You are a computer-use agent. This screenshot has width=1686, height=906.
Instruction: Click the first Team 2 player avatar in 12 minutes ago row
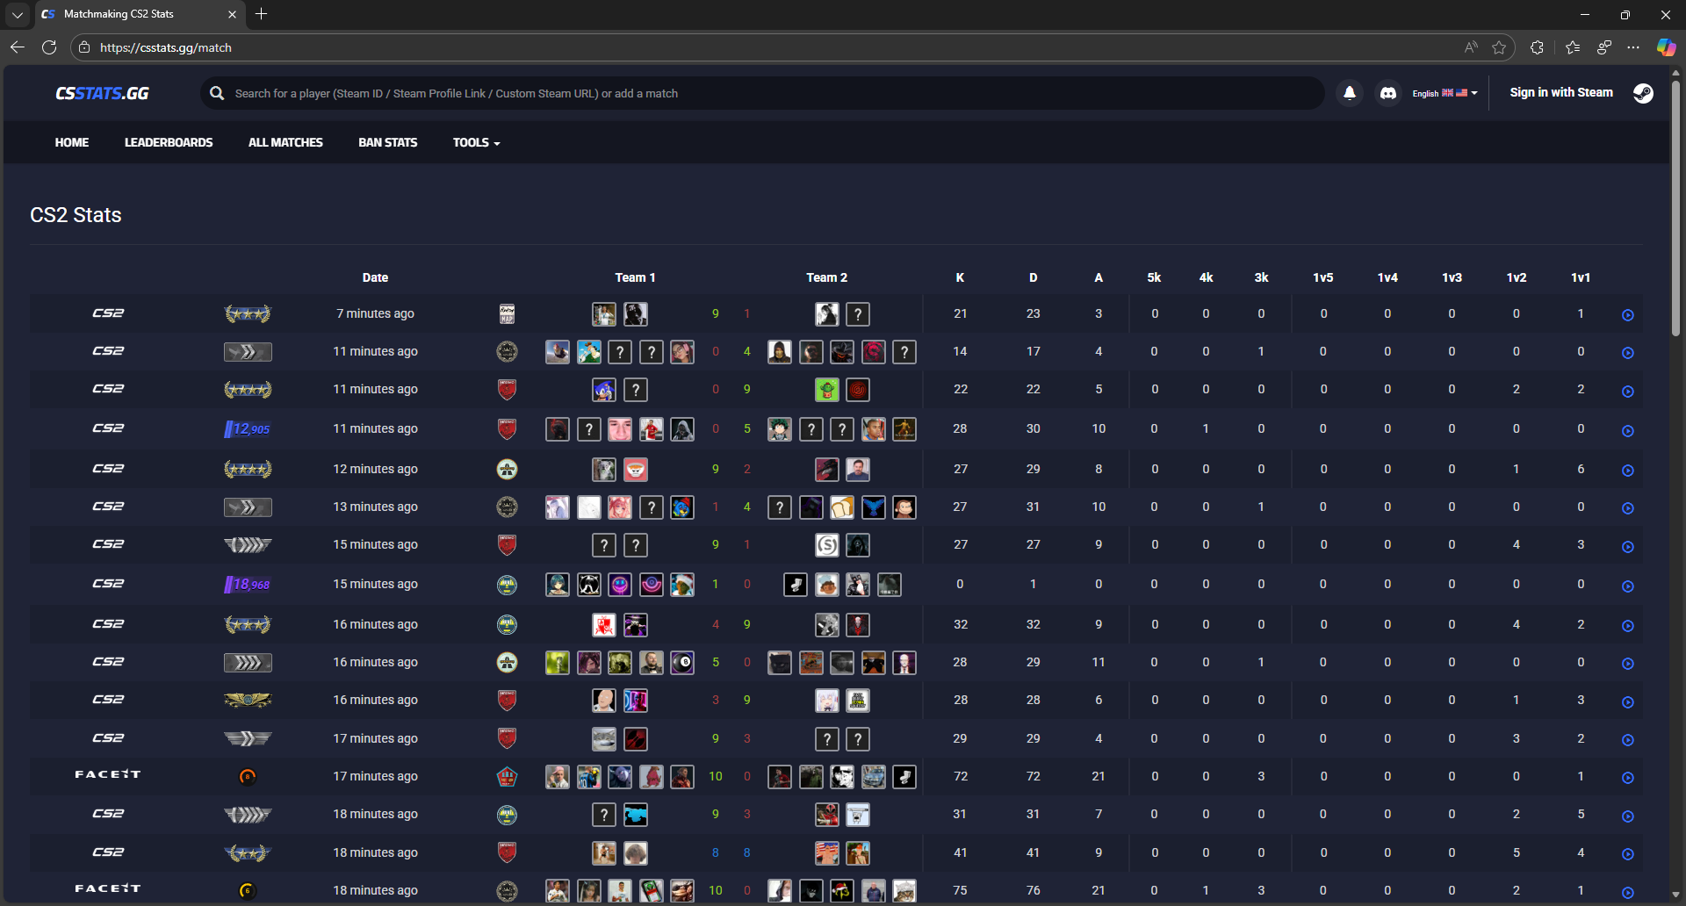point(826,469)
